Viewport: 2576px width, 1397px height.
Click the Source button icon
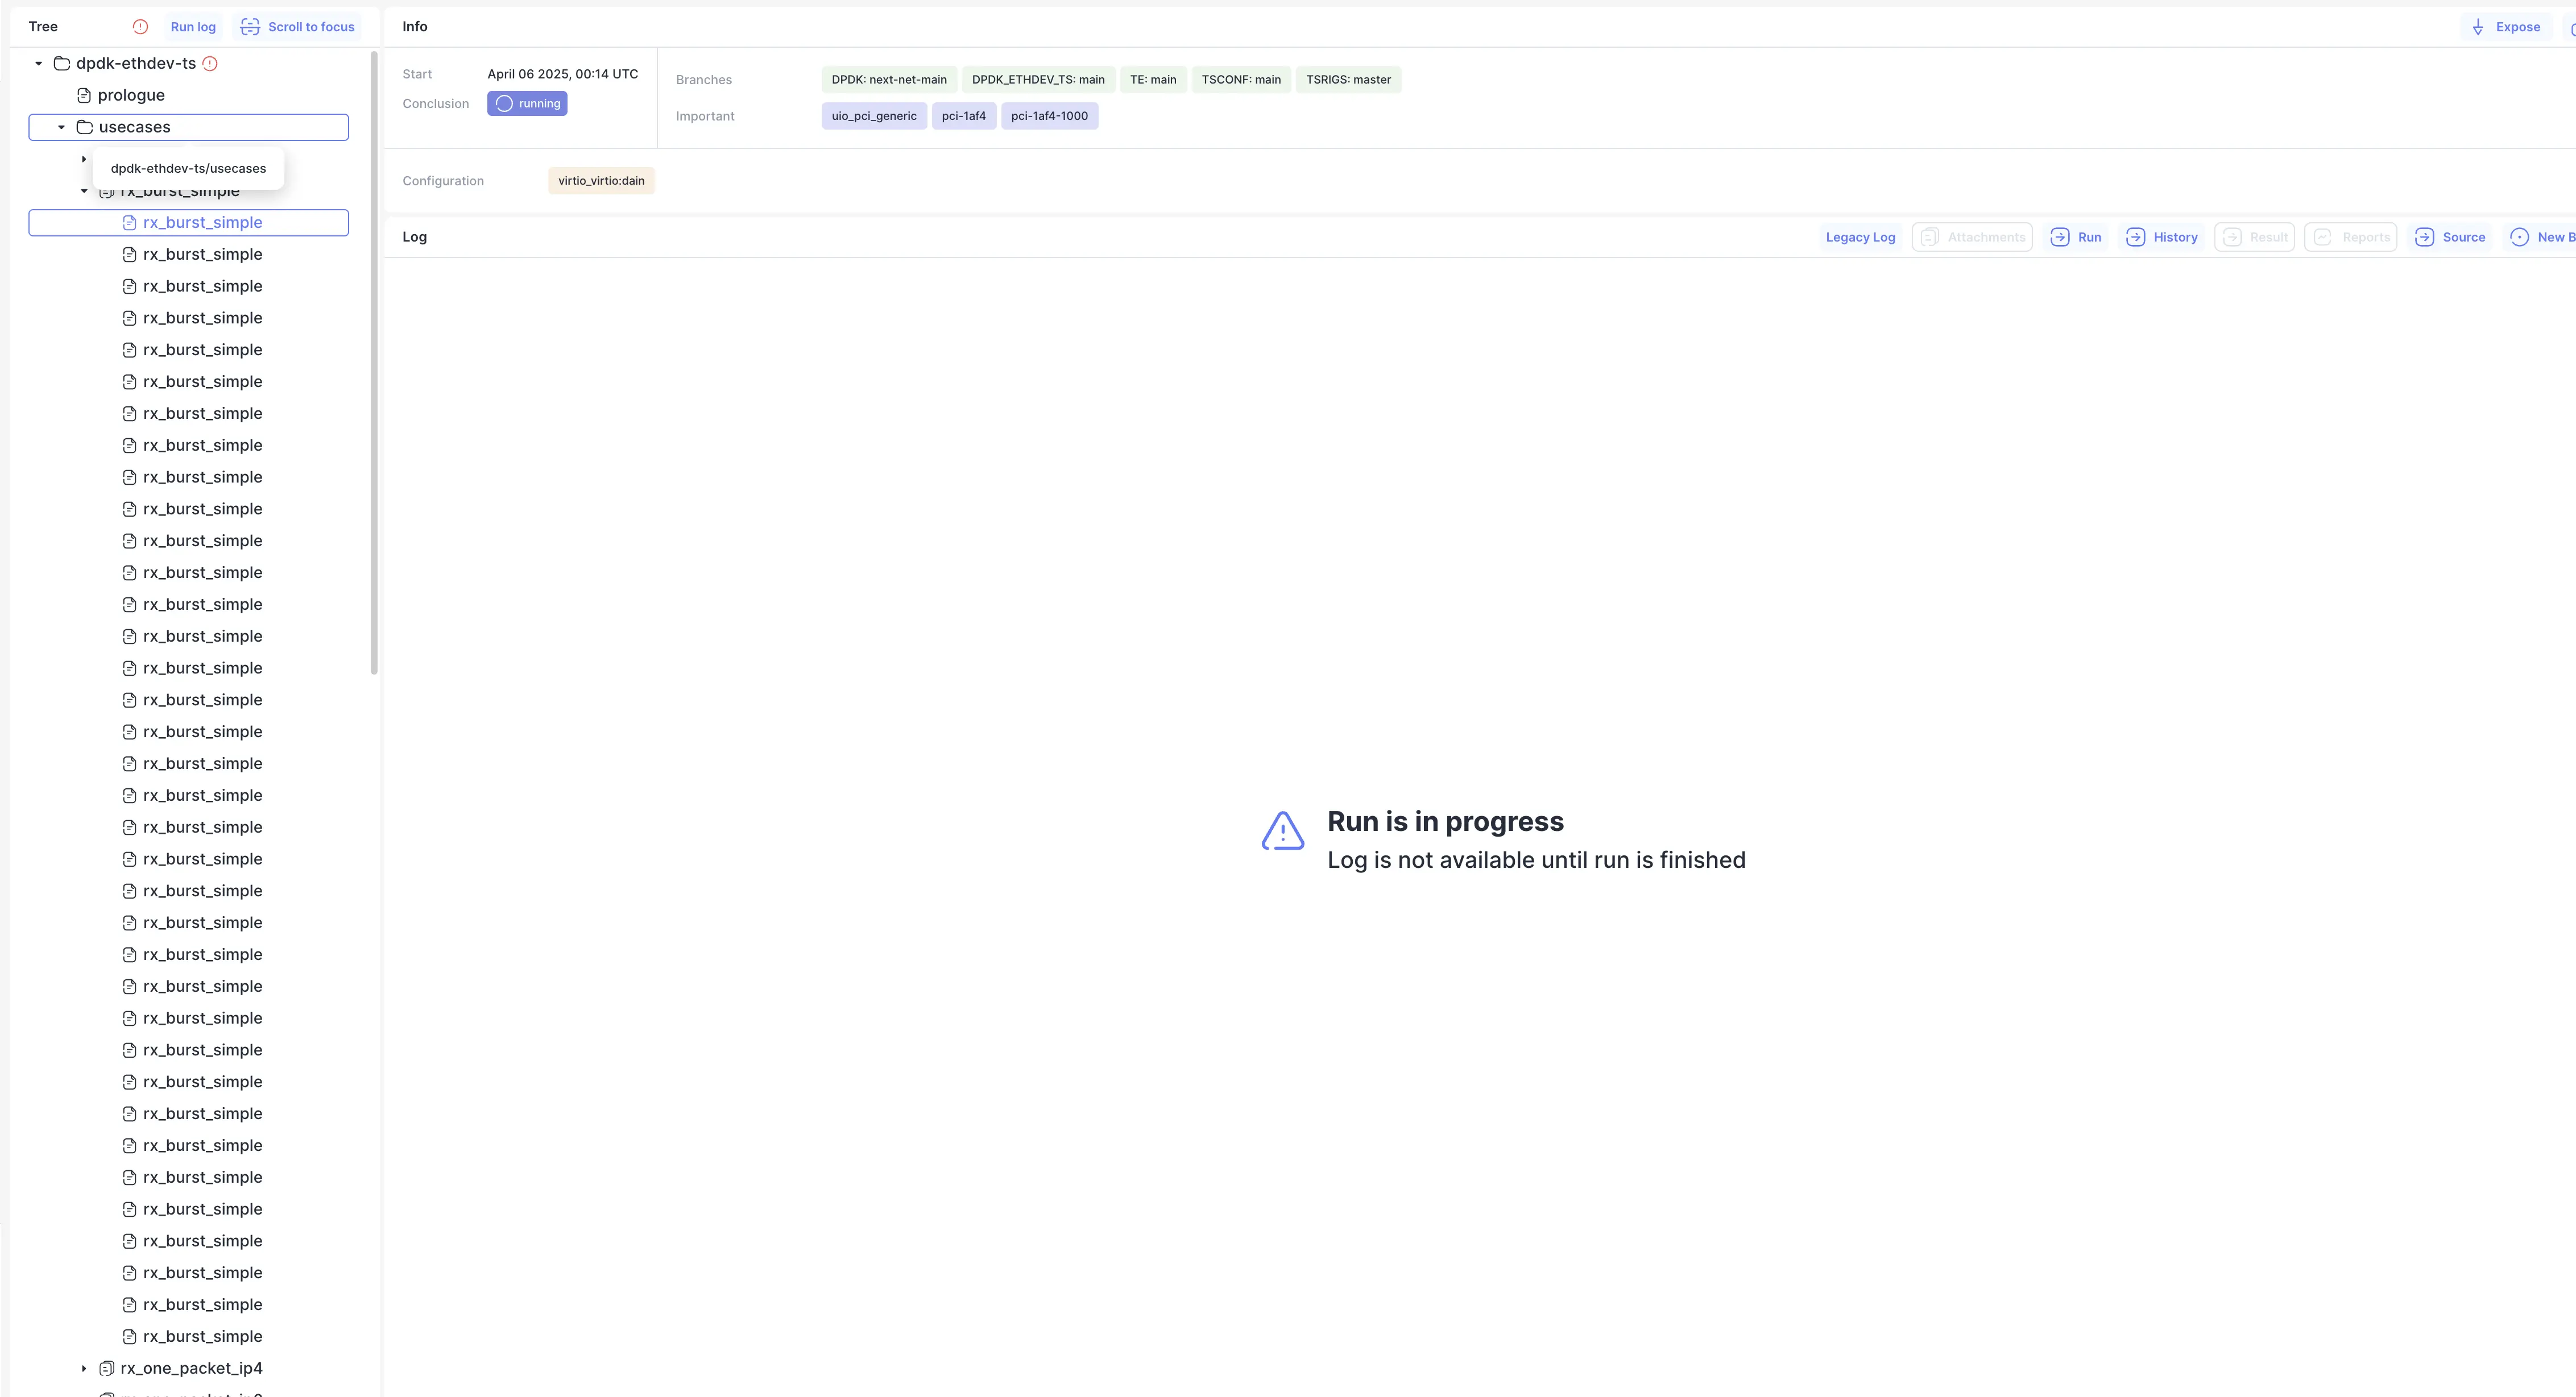[2424, 237]
